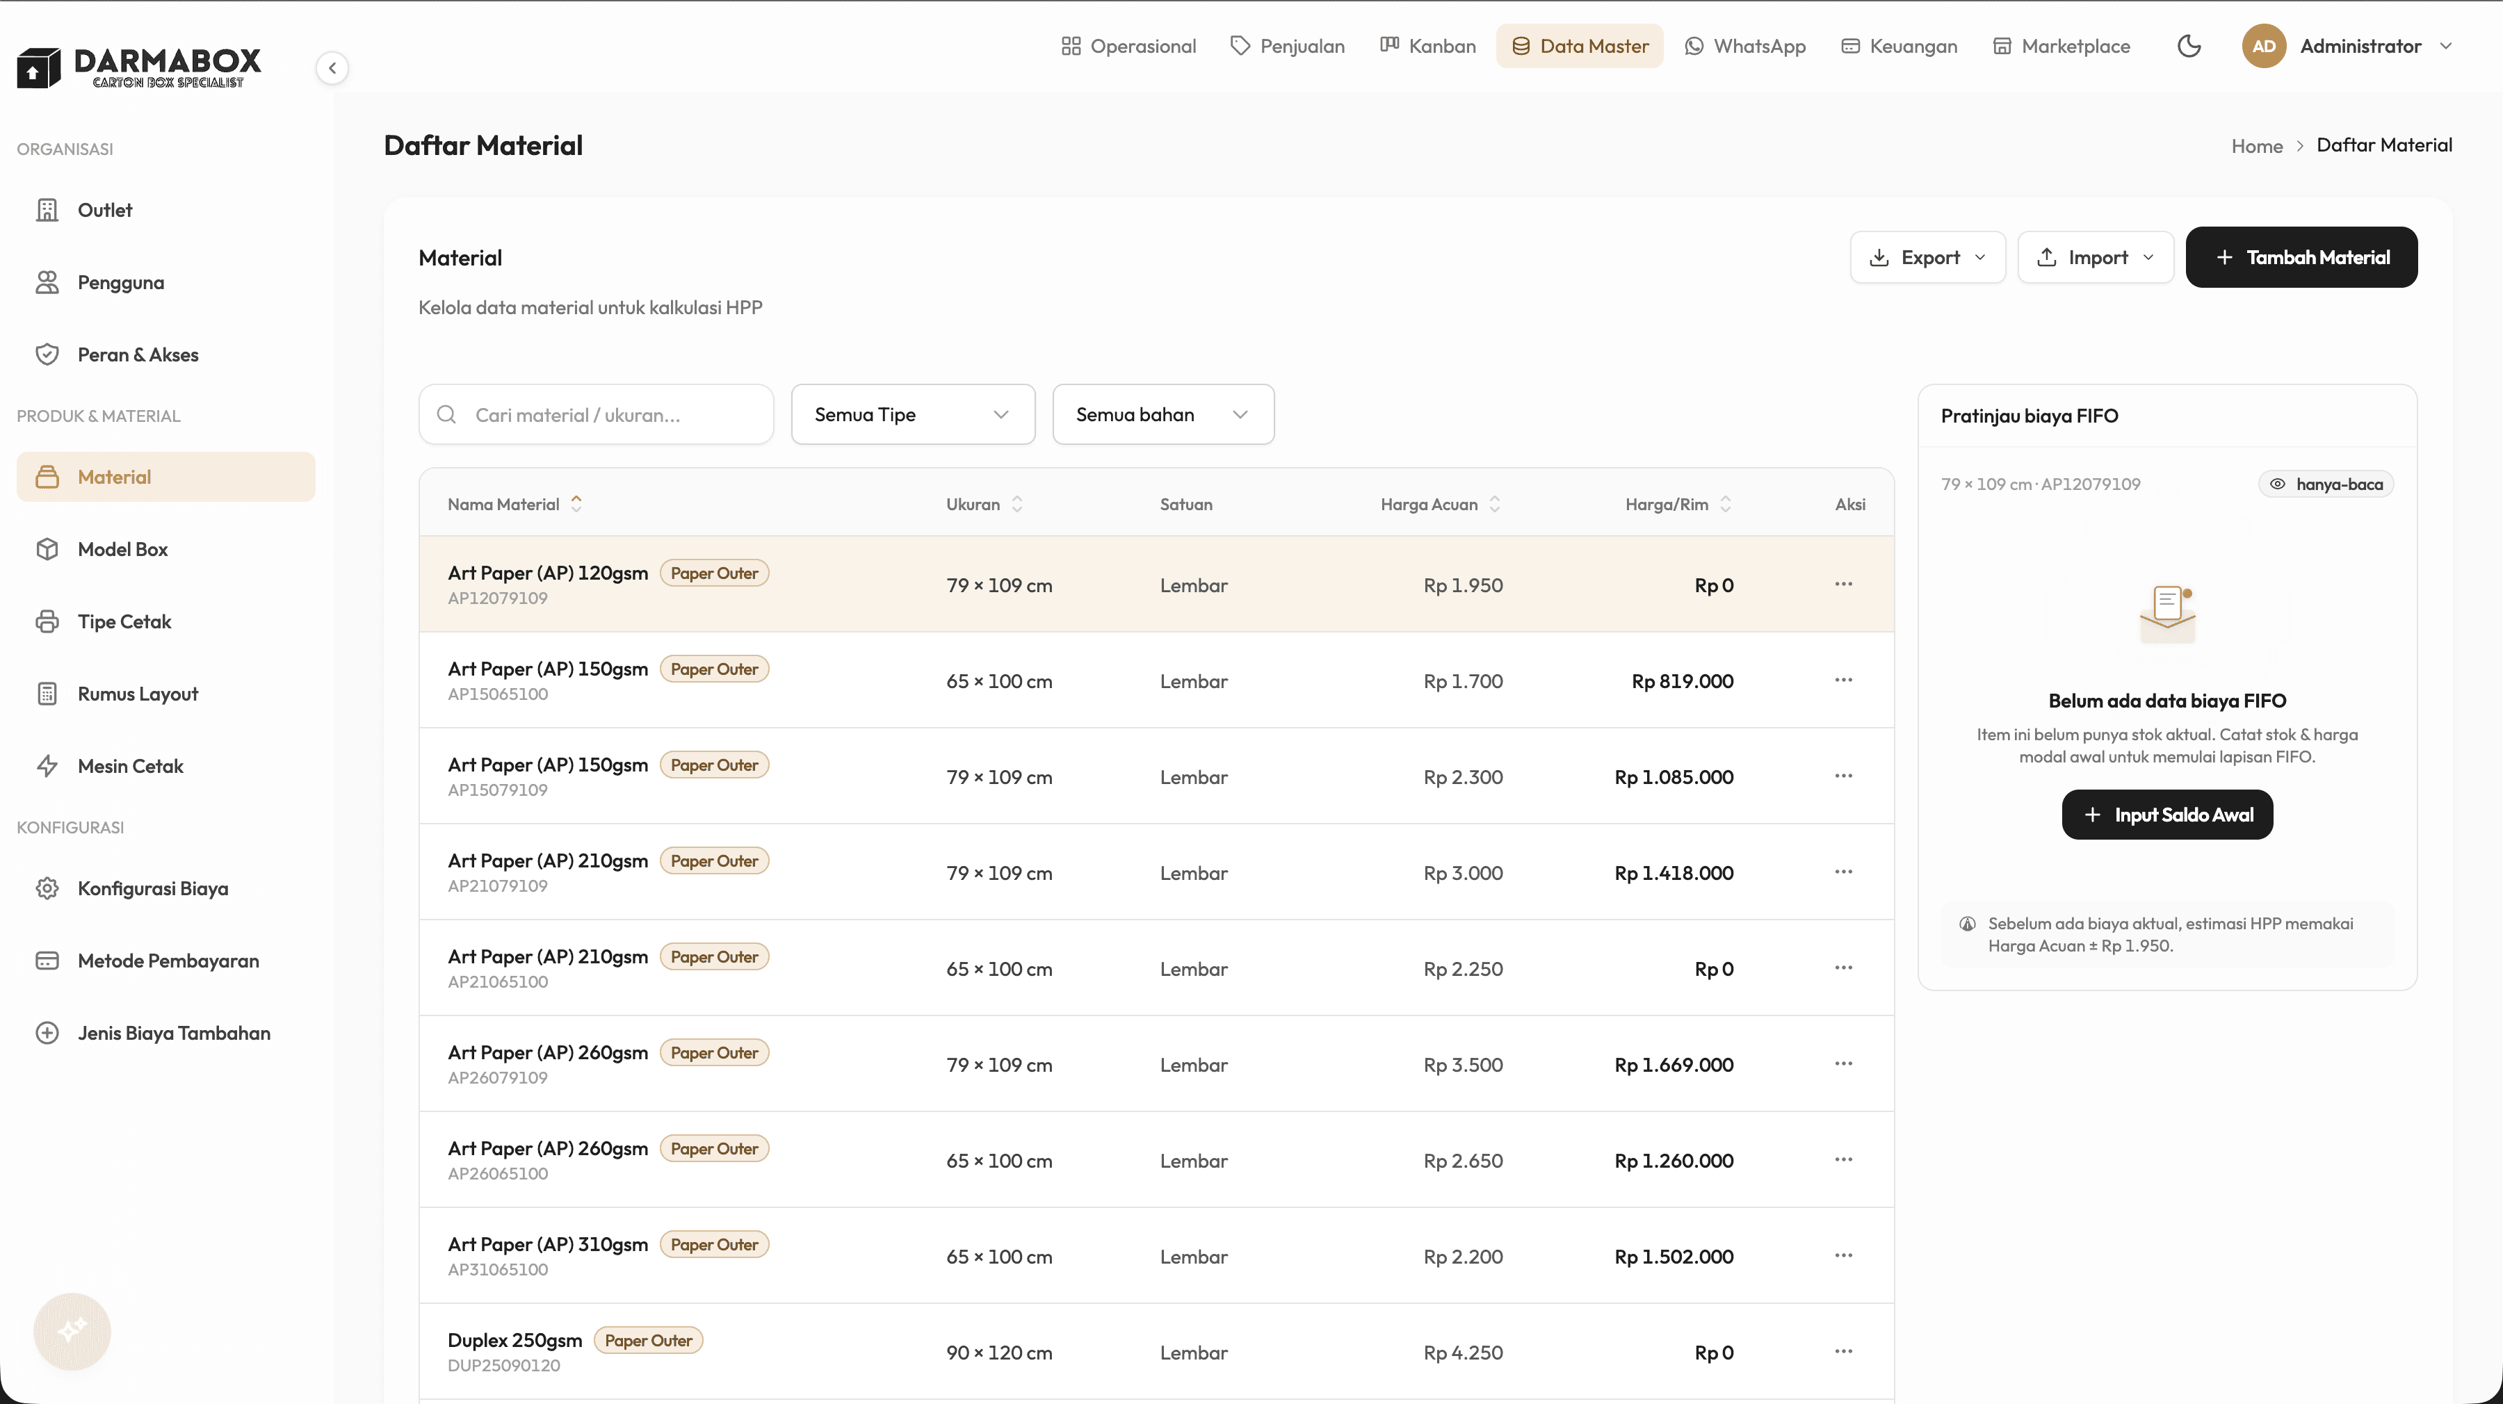Click the Pratinjau biaya FIFO heading
Screen dimensions: 2503x1404
tap(2029, 416)
